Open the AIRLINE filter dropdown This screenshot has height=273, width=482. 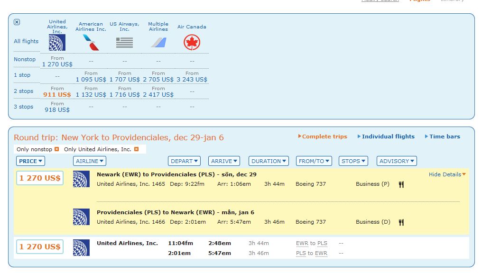(x=90, y=161)
